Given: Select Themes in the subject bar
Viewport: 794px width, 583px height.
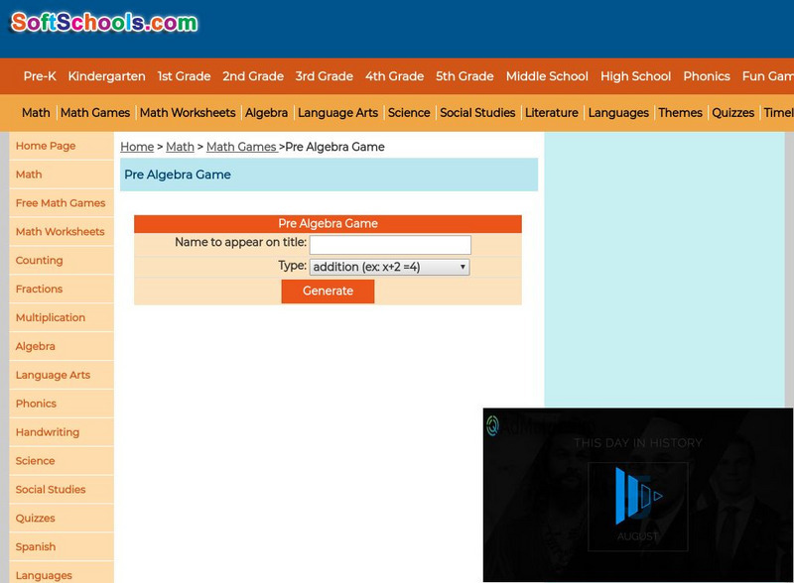Looking at the screenshot, I should [x=680, y=112].
